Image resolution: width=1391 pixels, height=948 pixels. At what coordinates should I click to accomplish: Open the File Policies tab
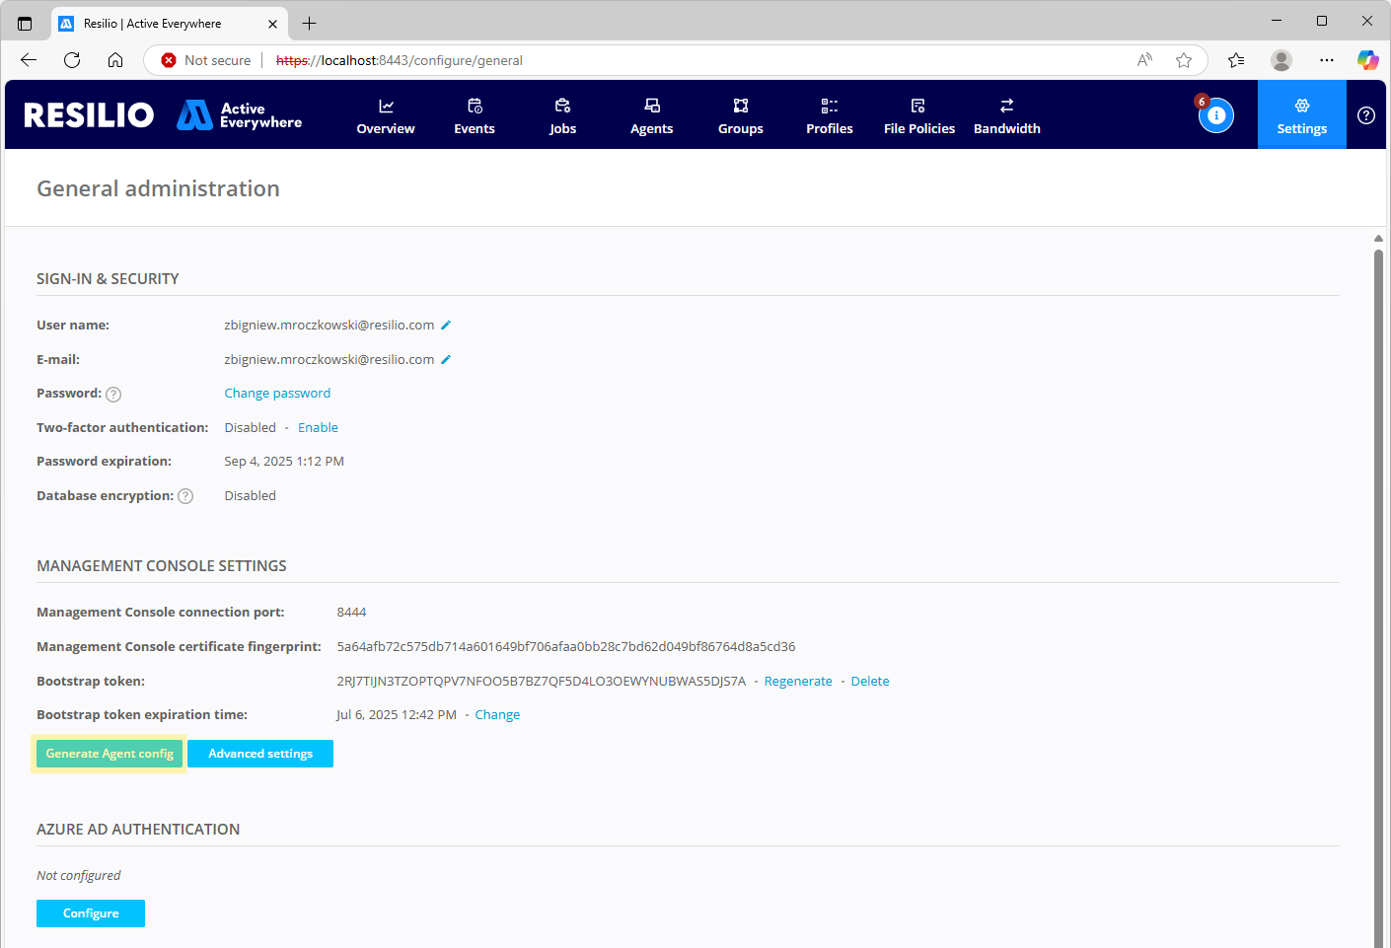[x=918, y=115]
